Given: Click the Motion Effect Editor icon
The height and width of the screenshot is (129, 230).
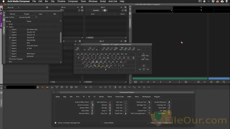Looking at the screenshot, I should click(92, 102).
